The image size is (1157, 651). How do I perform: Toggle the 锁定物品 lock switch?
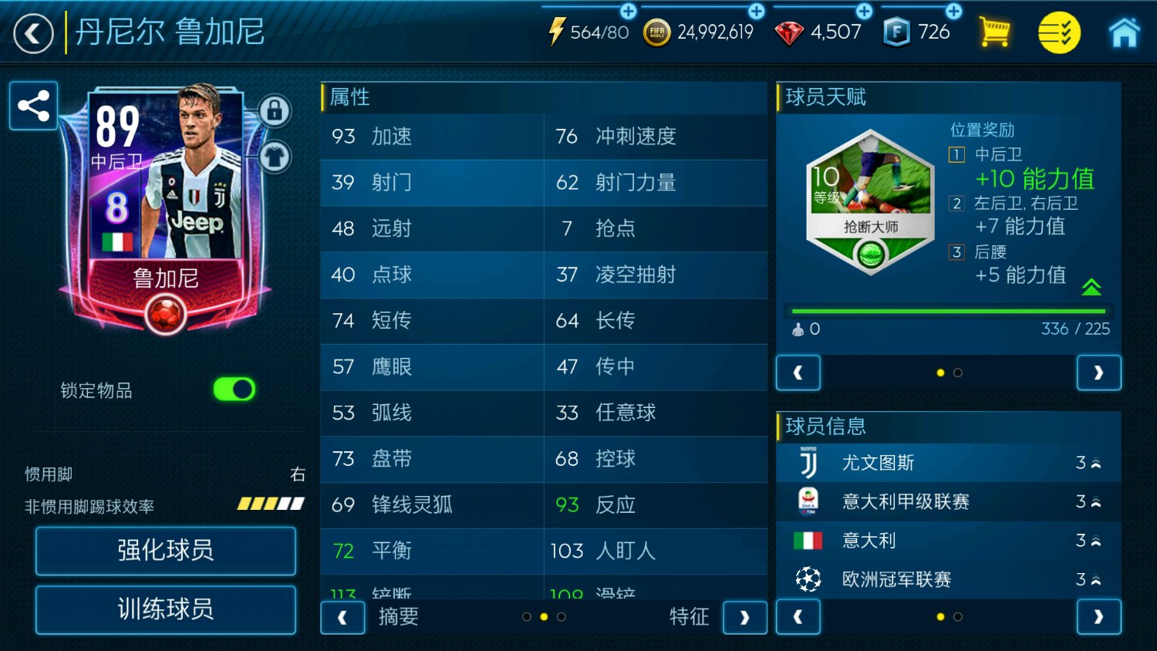point(234,390)
